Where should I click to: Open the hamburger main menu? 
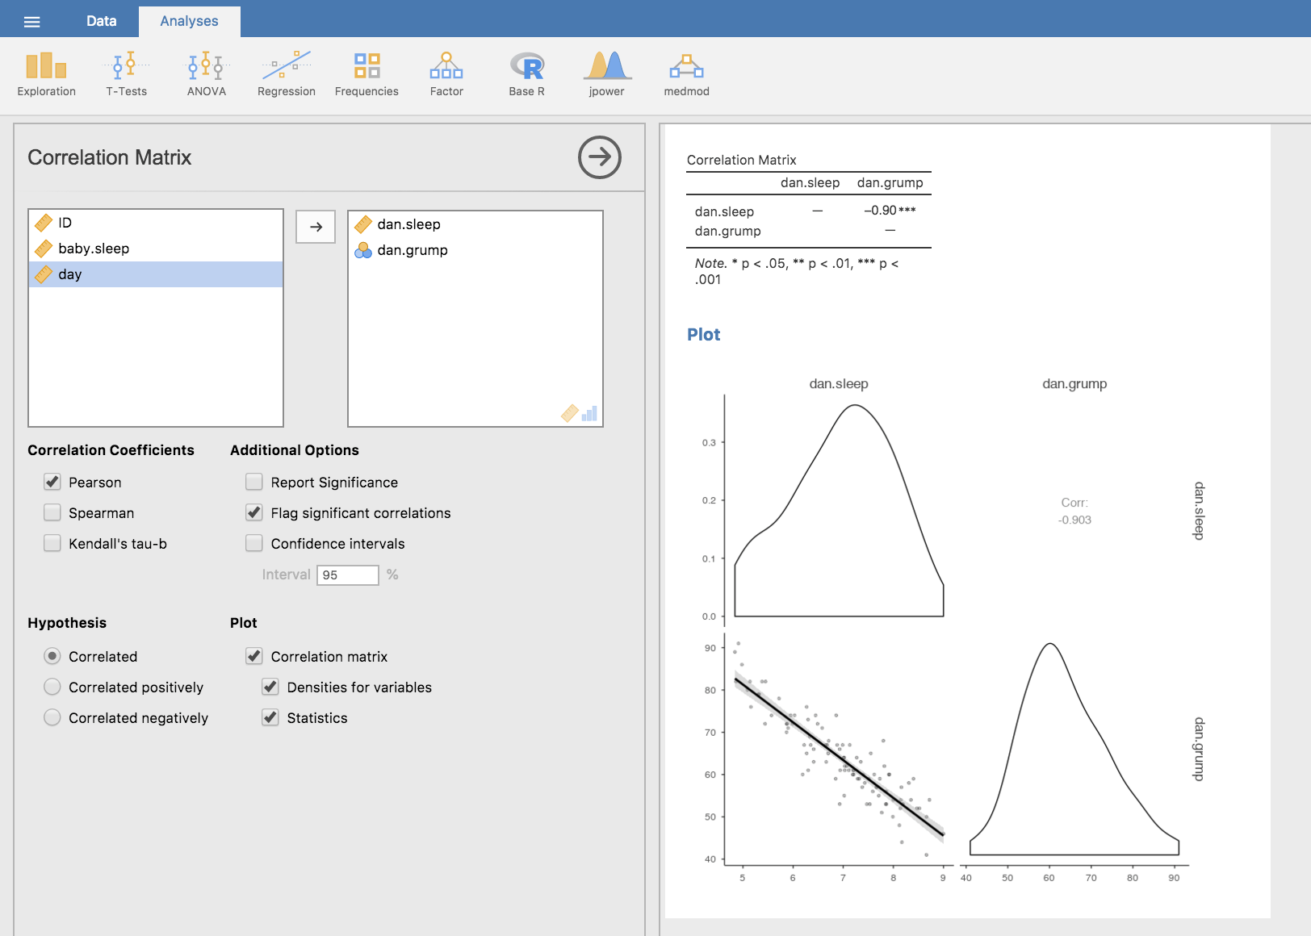pos(31,22)
